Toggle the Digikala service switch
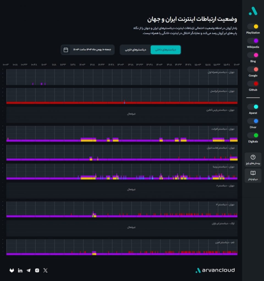 [253, 135]
